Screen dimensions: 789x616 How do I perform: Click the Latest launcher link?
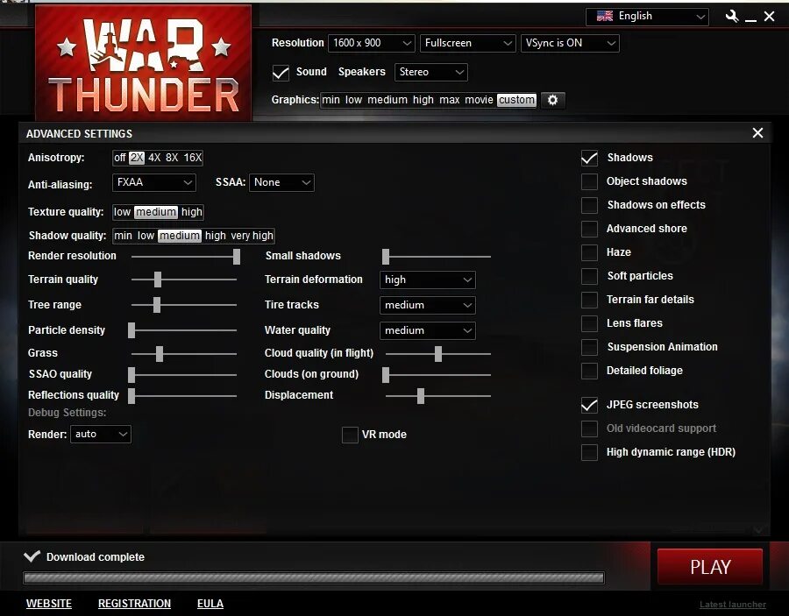point(733,605)
